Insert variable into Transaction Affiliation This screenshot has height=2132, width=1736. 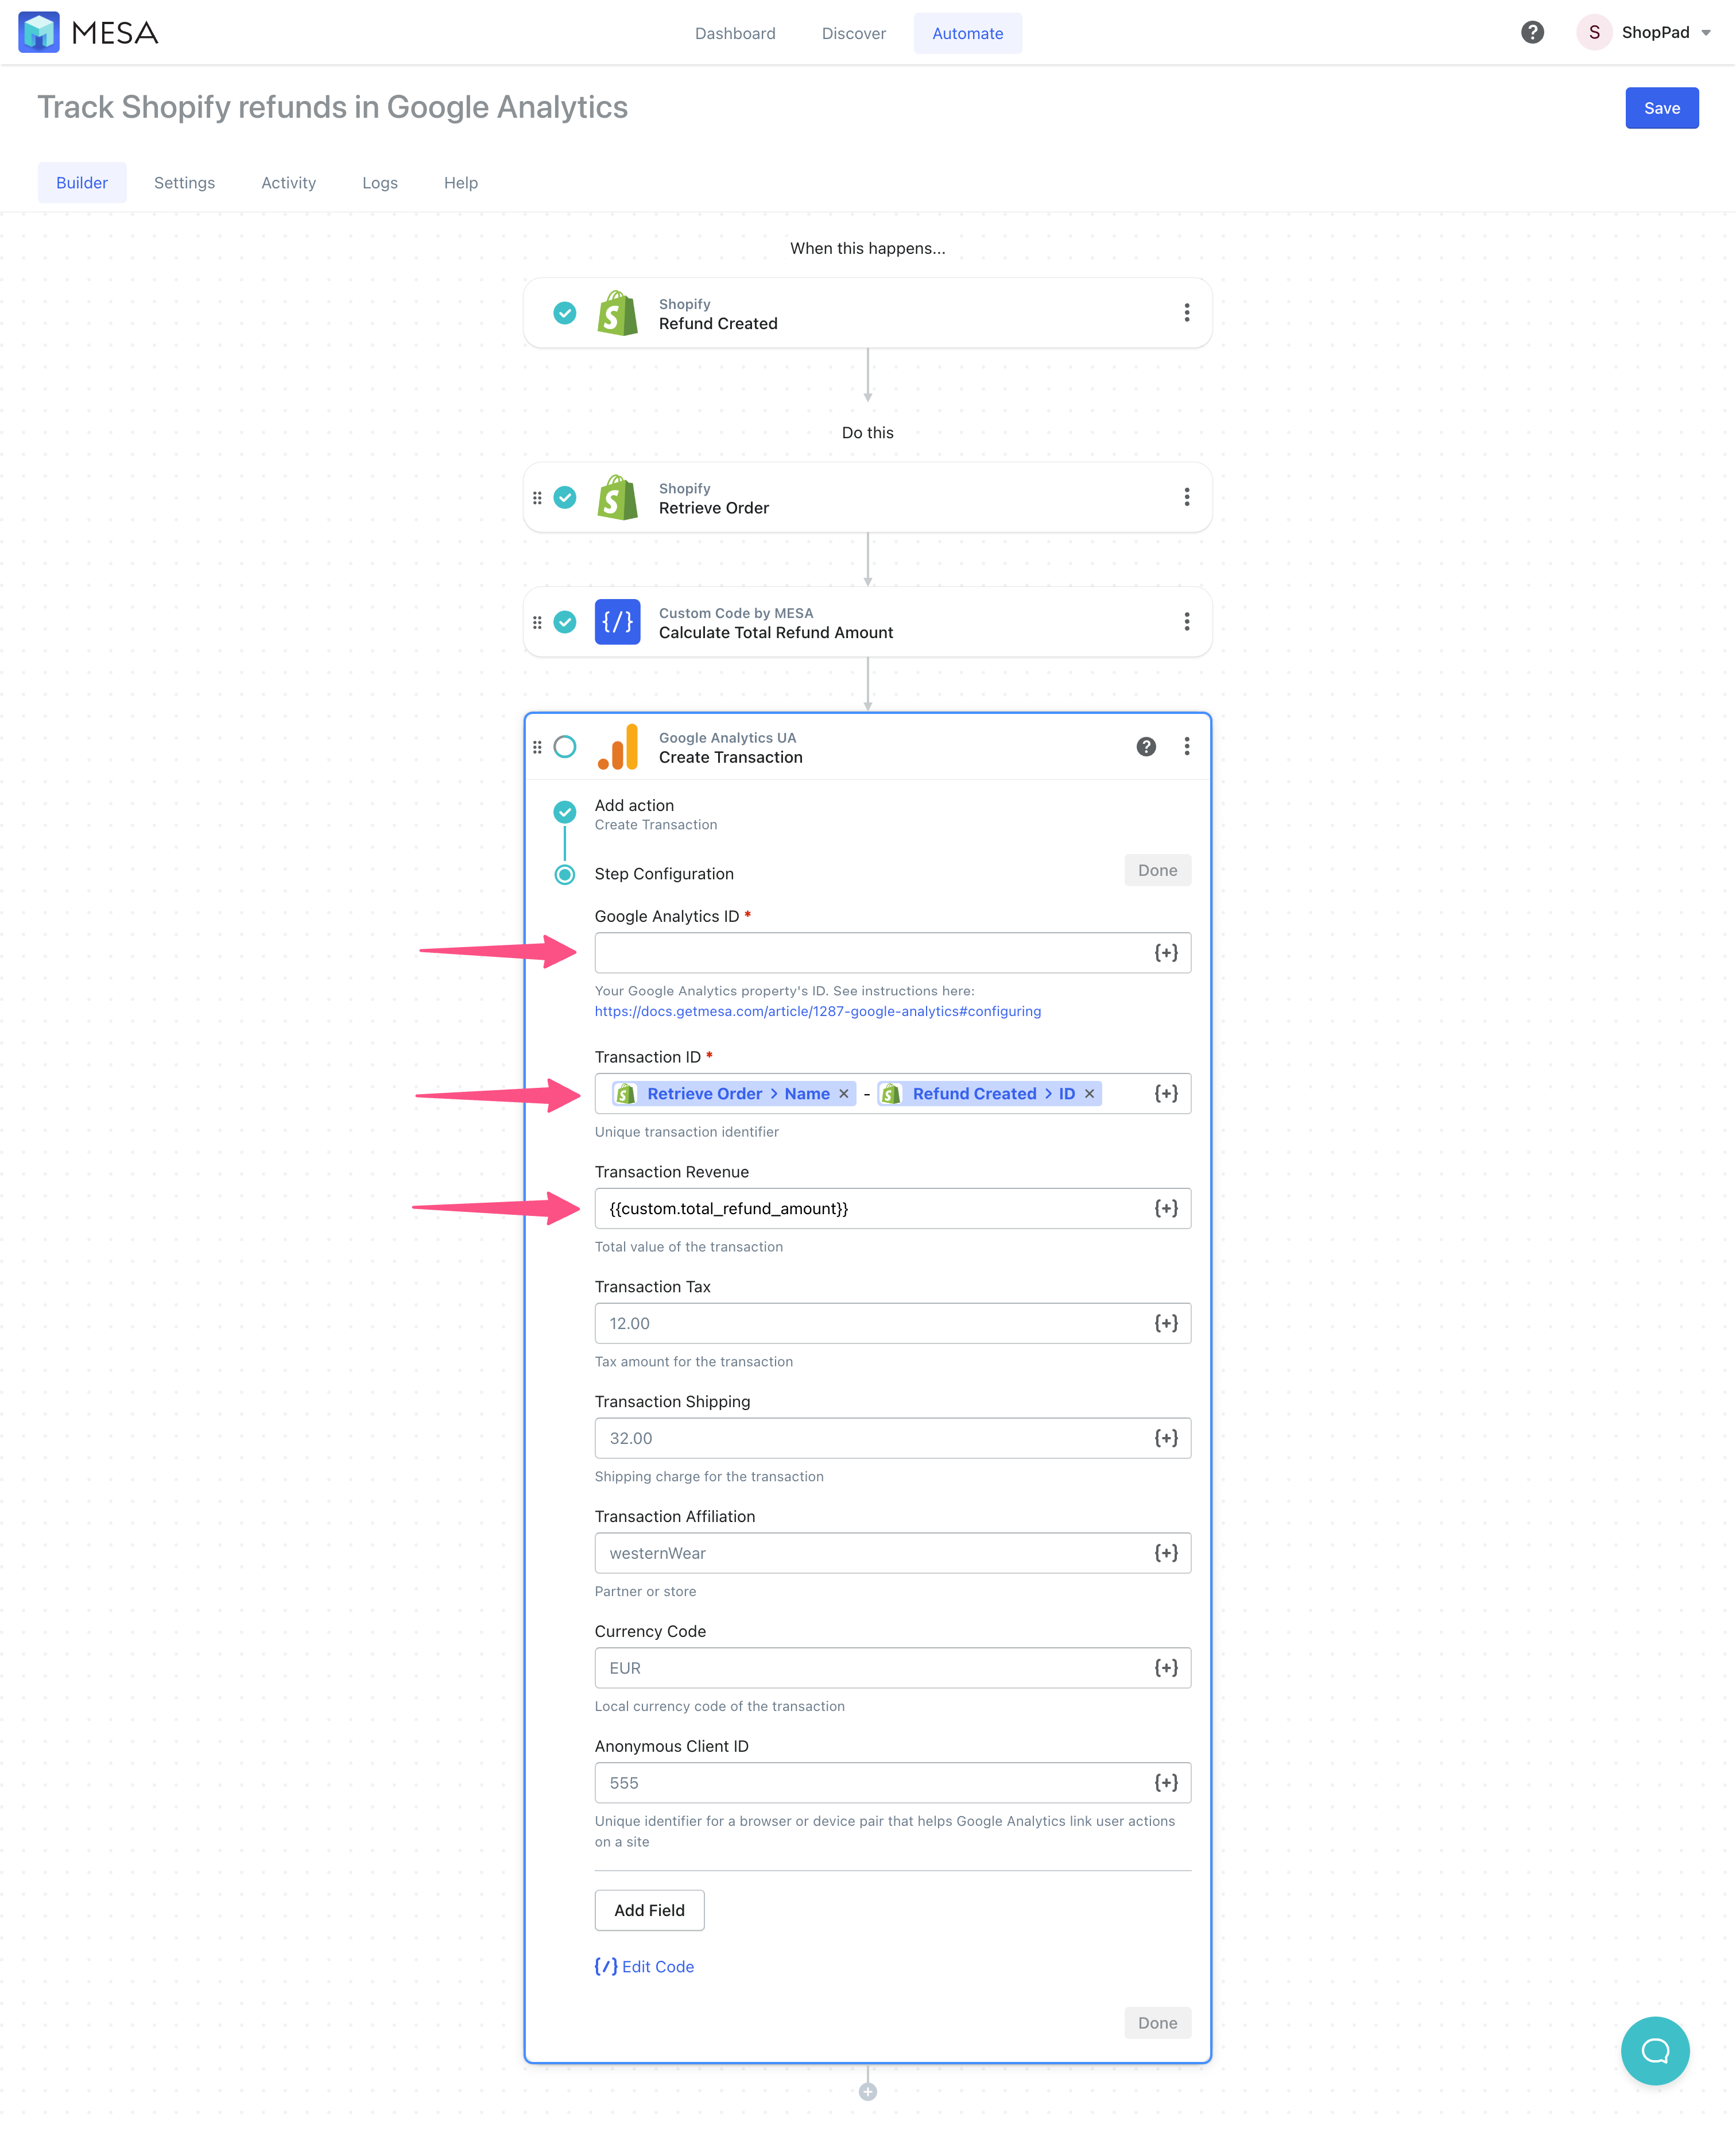pos(1166,1552)
